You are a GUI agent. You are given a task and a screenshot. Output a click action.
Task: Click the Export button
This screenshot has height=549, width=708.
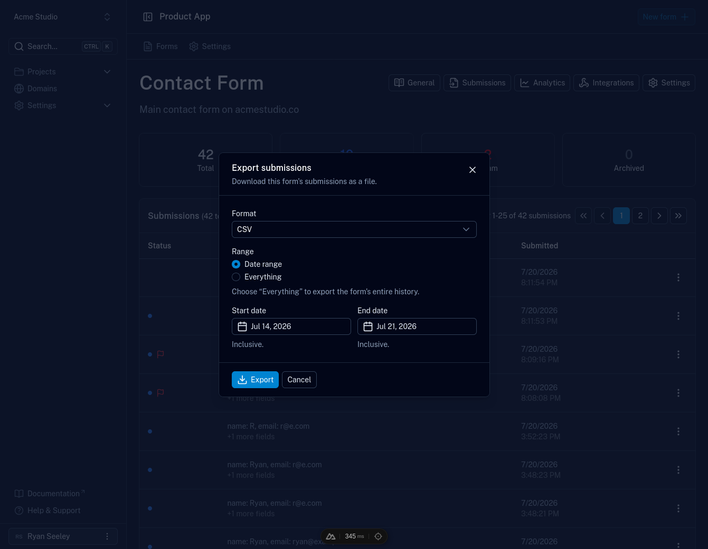click(255, 380)
